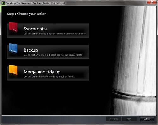The width and height of the screenshot is (158, 125).
Task: Click the Merge description about pair of folders
Action: [x=49, y=77]
